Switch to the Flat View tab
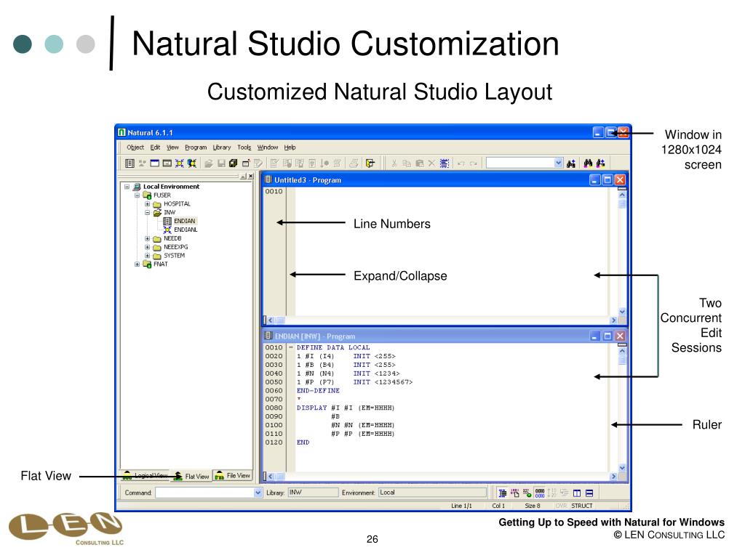This screenshot has width=745, height=558. coord(191,476)
